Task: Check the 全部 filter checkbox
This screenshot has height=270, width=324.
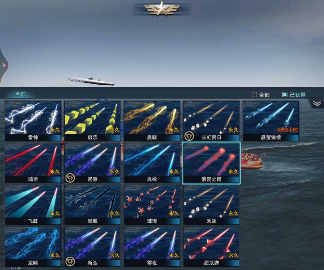Action: pyautogui.click(x=255, y=95)
